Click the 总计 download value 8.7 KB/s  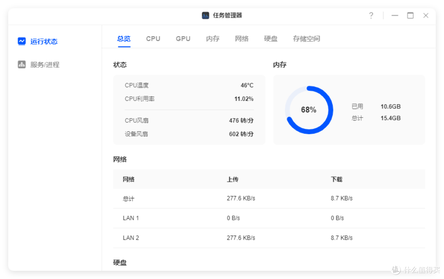point(342,199)
